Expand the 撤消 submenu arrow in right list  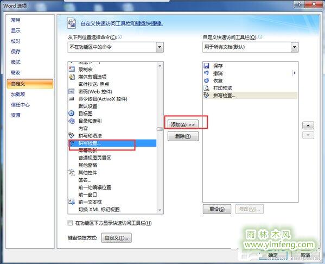pos(294,73)
